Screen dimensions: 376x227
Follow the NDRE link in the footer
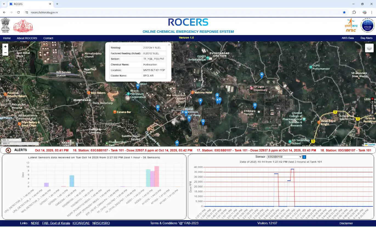point(35,223)
